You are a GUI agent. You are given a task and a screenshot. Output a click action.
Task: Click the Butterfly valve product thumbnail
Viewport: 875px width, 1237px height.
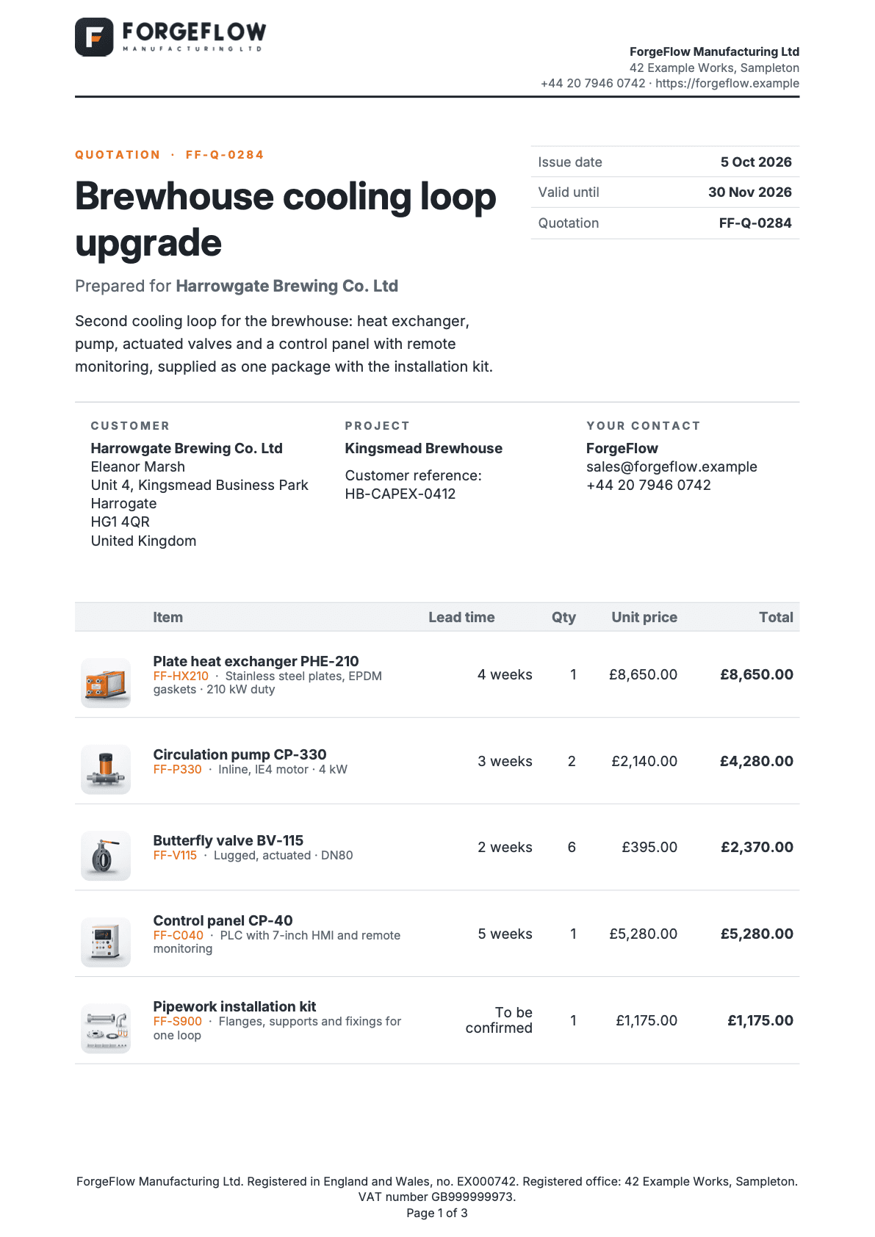(106, 855)
